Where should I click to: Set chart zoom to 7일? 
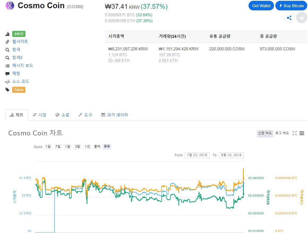[58, 147]
